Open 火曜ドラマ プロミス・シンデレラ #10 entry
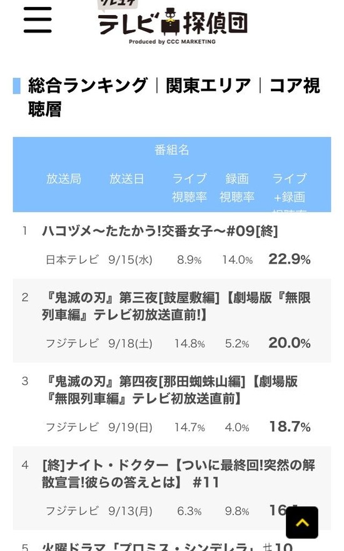Screen dimensions: 344x551 coord(168,547)
